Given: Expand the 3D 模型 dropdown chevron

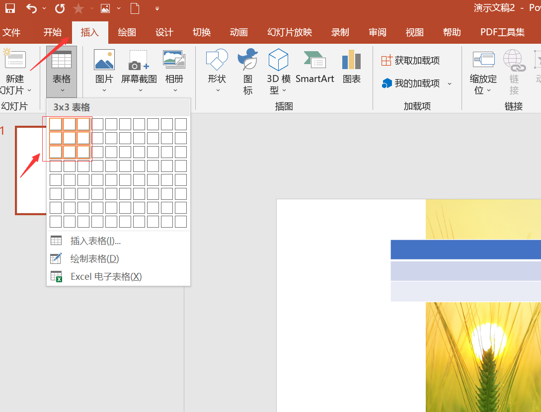Looking at the screenshot, I should pyautogui.click(x=284, y=90).
